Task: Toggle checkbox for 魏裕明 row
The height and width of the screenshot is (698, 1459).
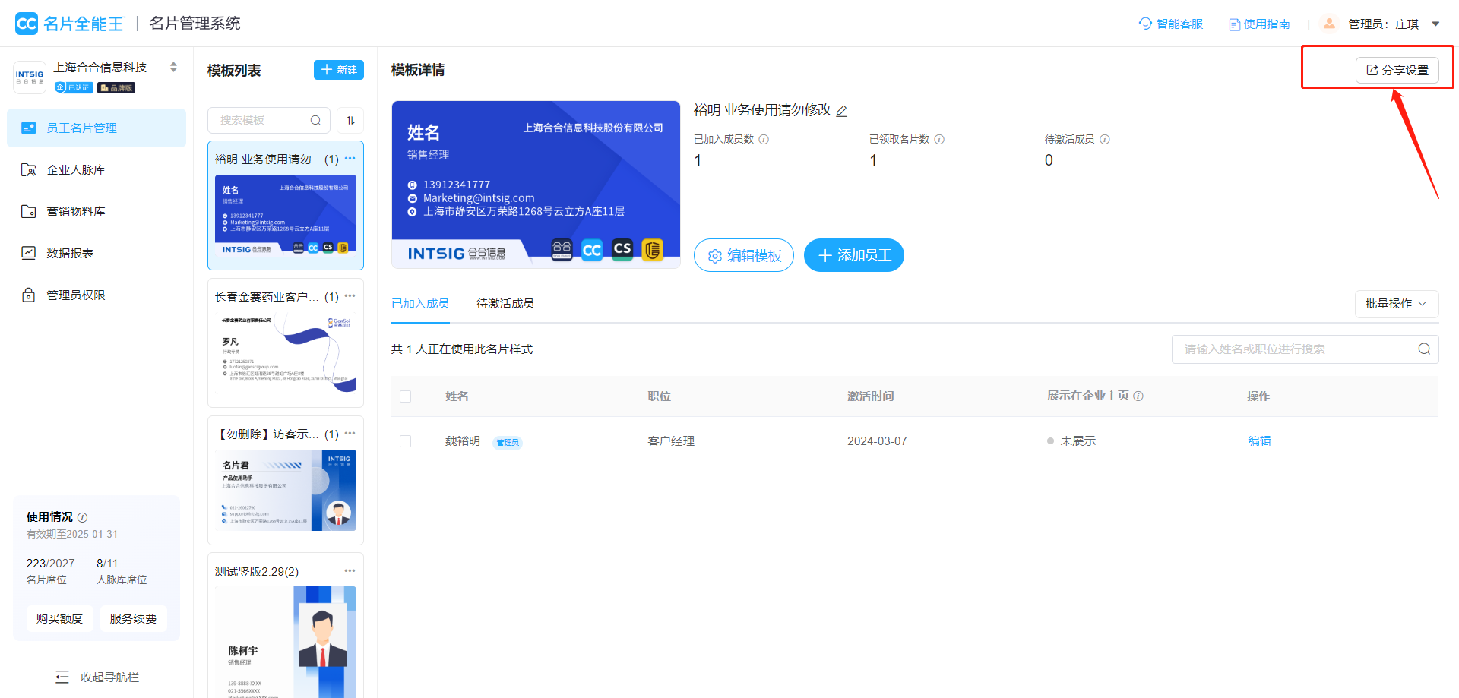Action: point(406,441)
